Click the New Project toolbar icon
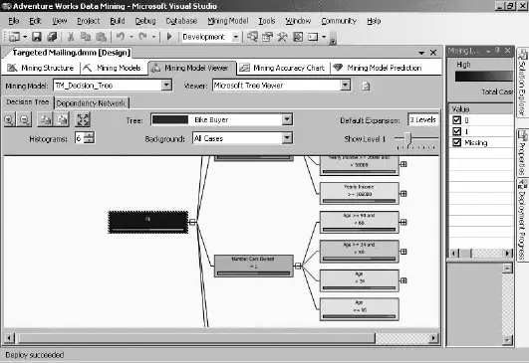Viewport: 529px width, 363px height. click(14, 37)
